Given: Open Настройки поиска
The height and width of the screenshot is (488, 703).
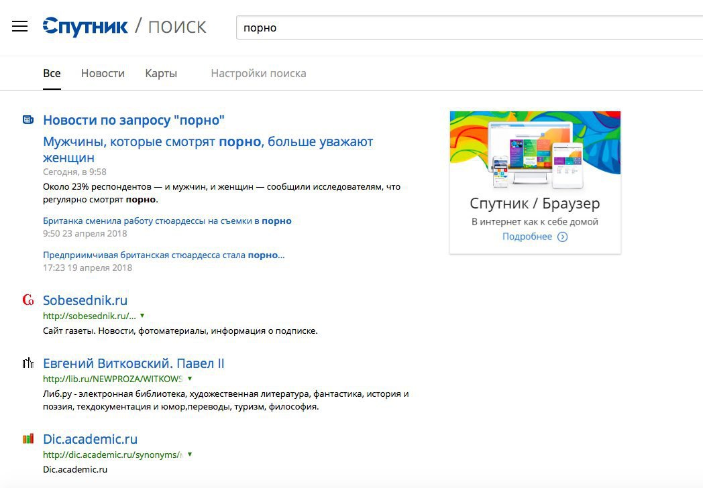Looking at the screenshot, I should [259, 74].
